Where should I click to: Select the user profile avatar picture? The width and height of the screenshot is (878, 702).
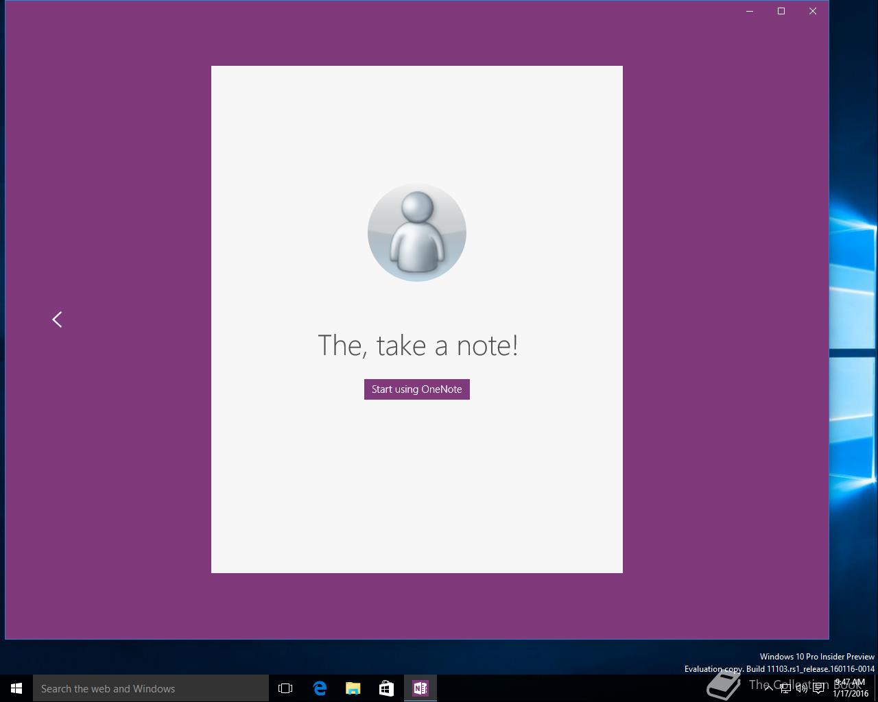coord(417,232)
